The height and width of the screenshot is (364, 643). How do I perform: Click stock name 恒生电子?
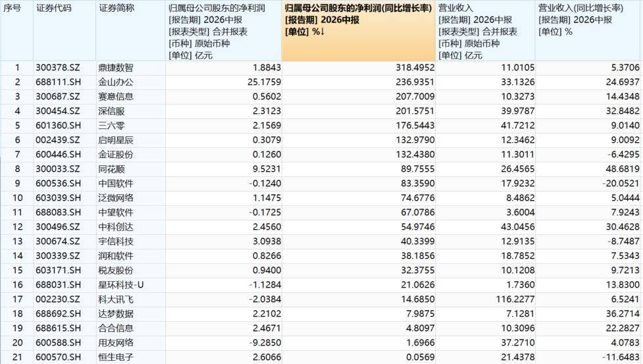116,357
